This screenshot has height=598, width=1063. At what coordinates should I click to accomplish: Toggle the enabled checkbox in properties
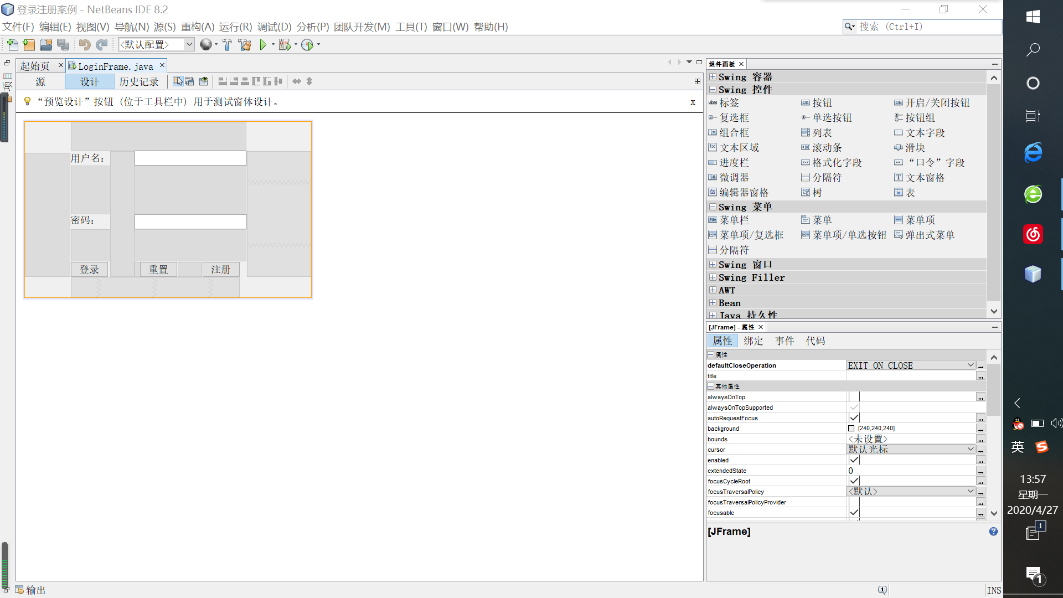[853, 459]
